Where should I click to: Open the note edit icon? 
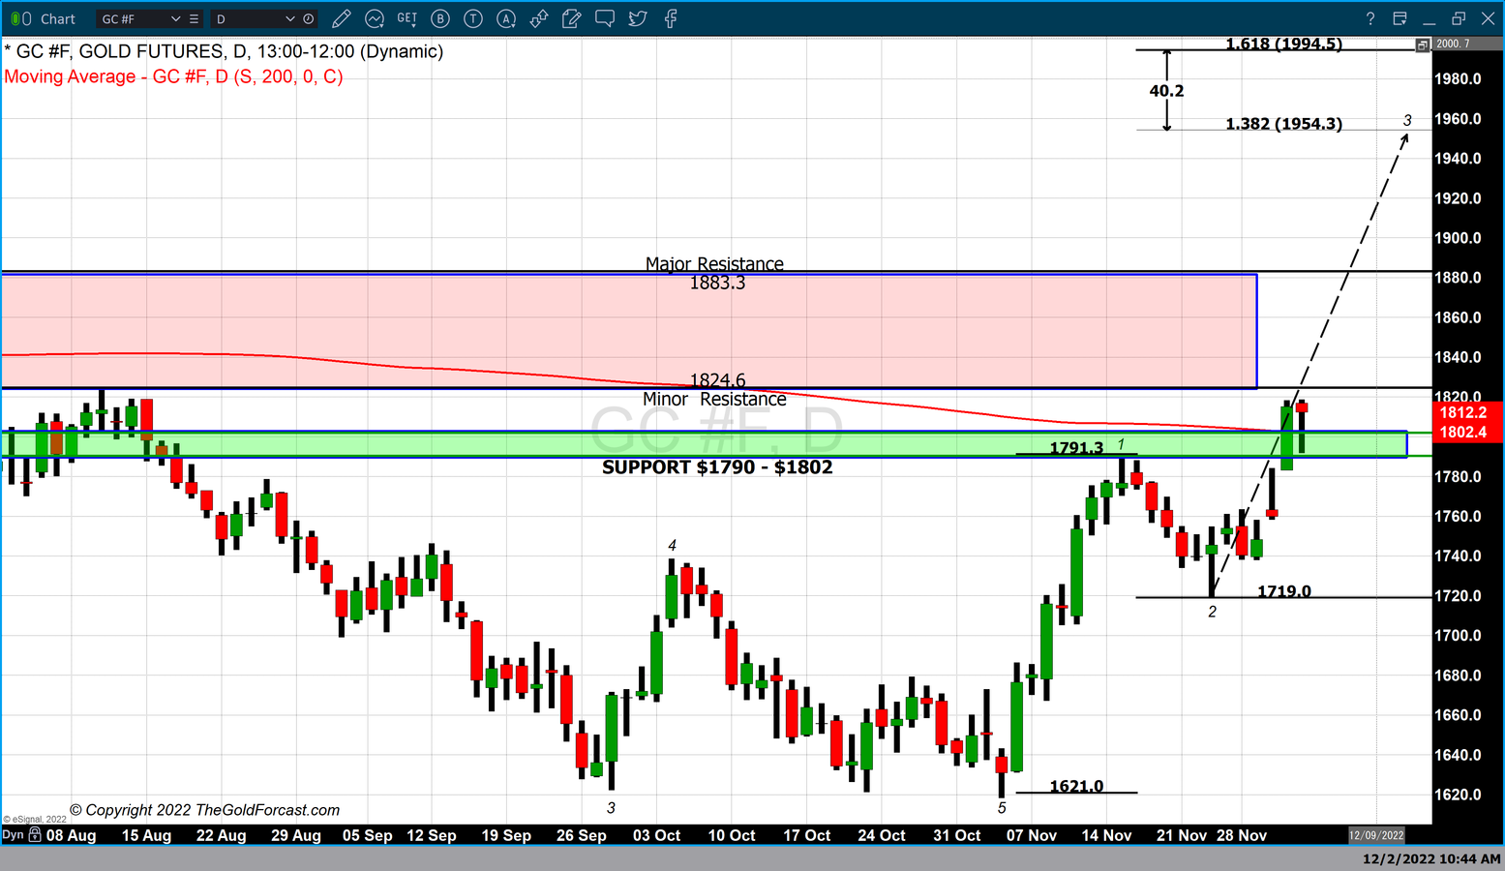click(x=572, y=18)
